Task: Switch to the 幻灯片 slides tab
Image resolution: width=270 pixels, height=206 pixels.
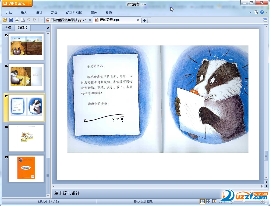Action: [23, 28]
